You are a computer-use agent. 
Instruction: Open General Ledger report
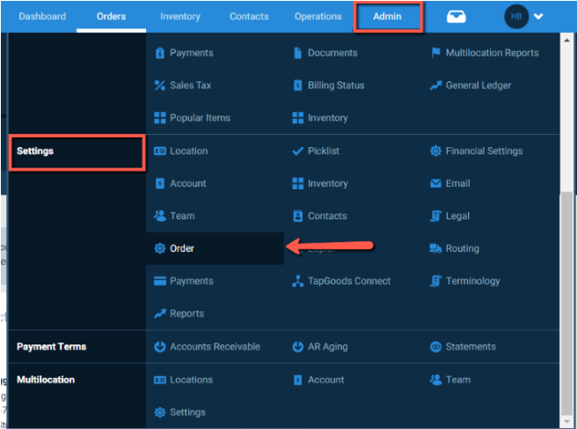(478, 85)
